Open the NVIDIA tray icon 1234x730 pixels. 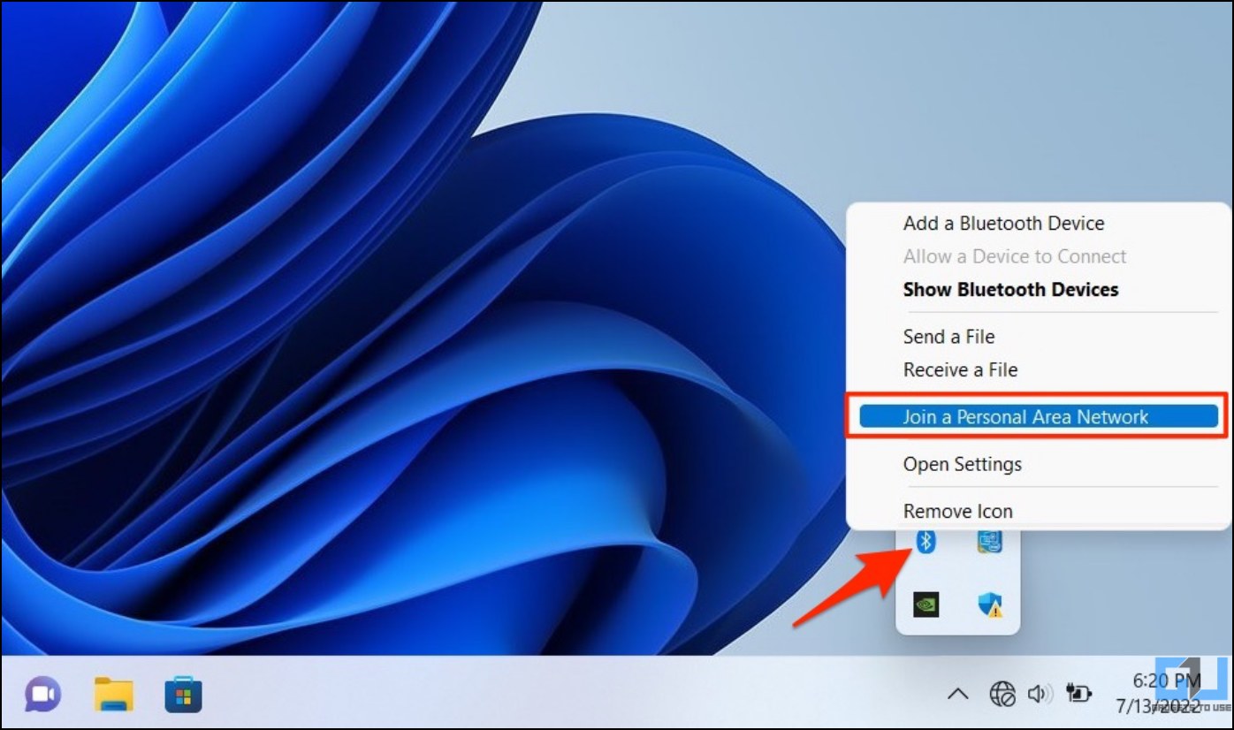pyautogui.click(x=925, y=605)
